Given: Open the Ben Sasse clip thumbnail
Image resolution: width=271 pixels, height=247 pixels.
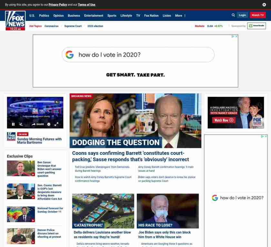Looking at the screenshot, I should tap(21, 168).
